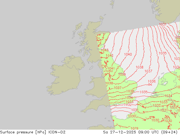Click the '(09+24)' forecast offset text
Screen dimensions: 180x139
click(169, 132)
